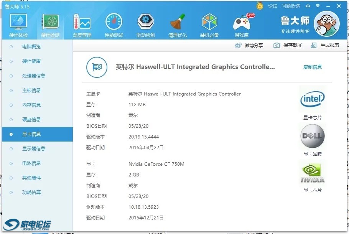This screenshot has width=349, height=234.
Task: Open 论坛 forum link
Action: point(272,6)
